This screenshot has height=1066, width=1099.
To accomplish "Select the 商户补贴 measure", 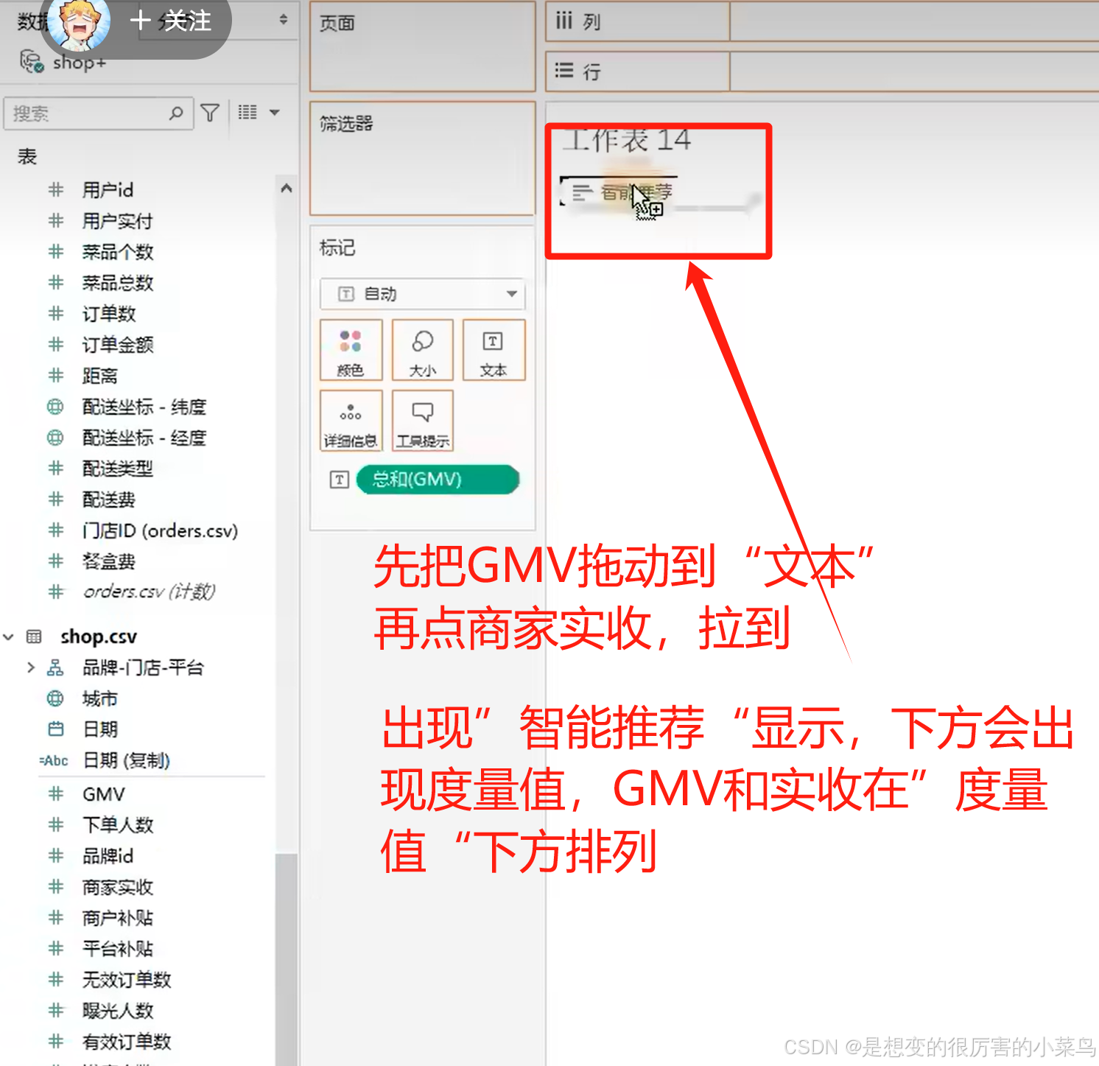I will click(117, 918).
